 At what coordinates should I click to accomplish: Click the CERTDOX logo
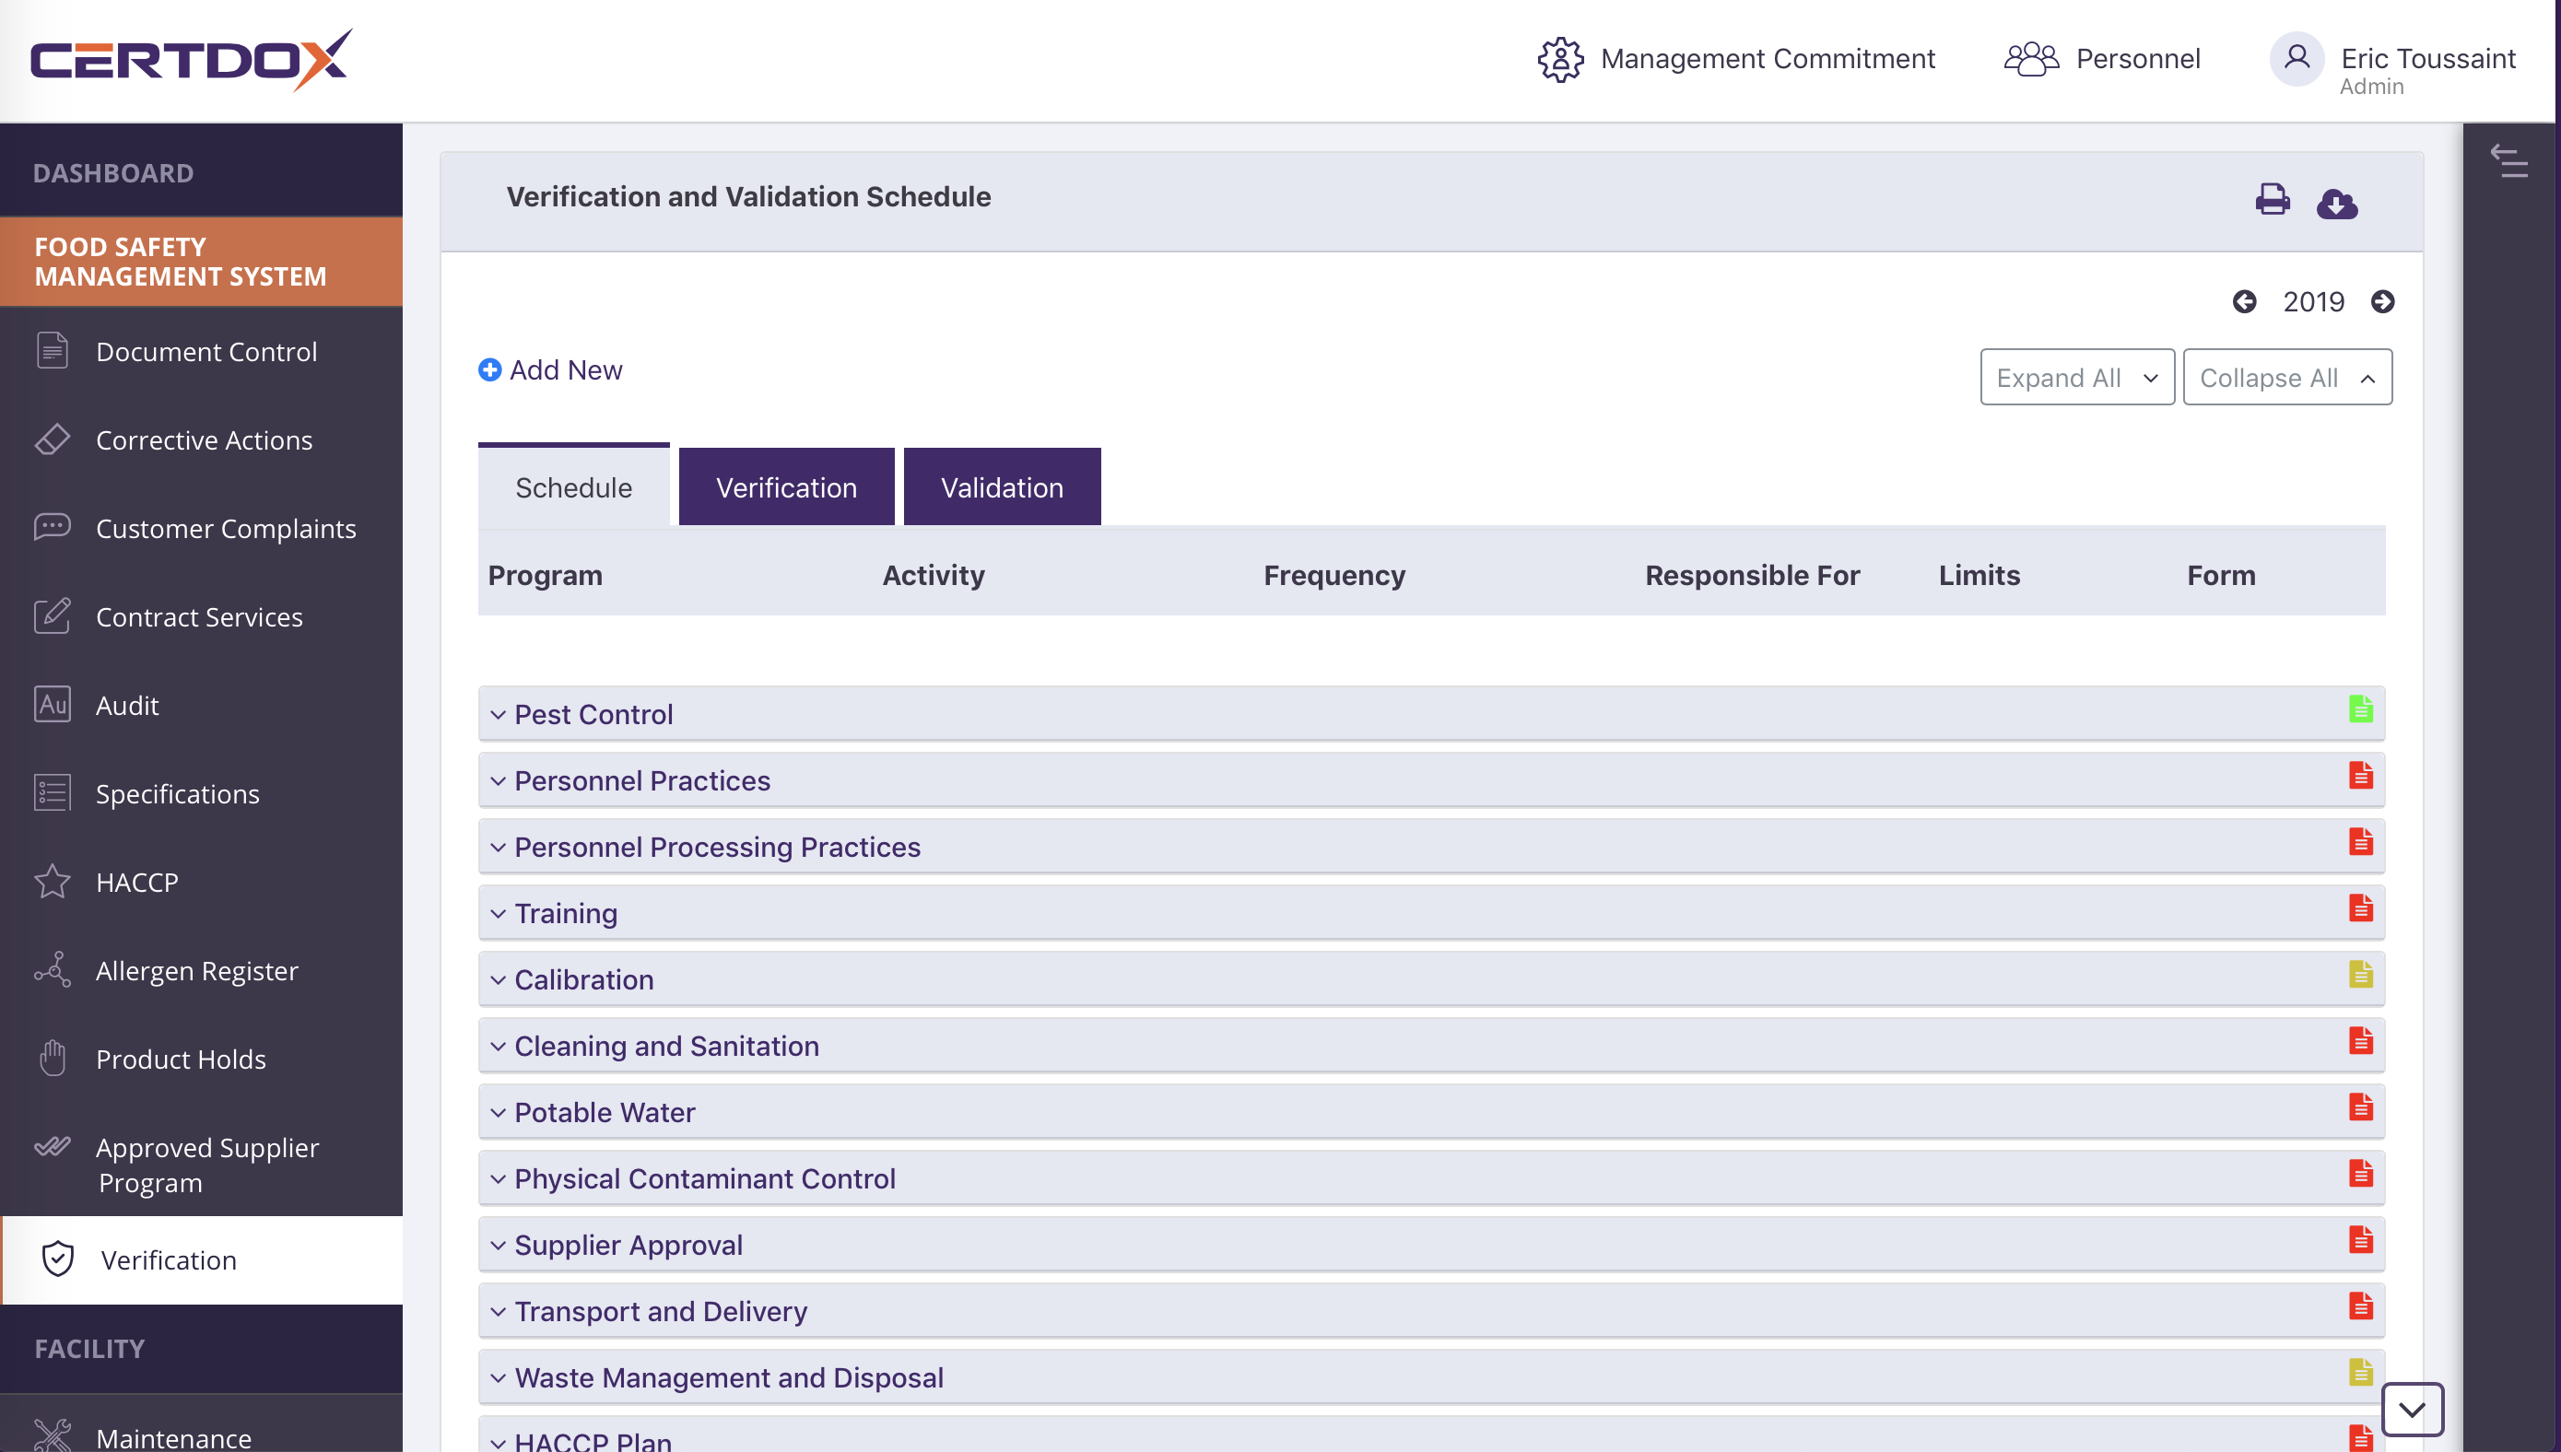(x=192, y=60)
